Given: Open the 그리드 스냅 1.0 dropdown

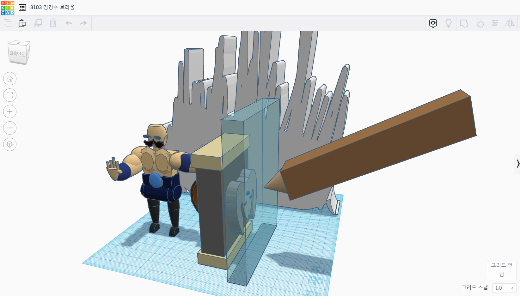Looking at the screenshot, I should 504,288.
